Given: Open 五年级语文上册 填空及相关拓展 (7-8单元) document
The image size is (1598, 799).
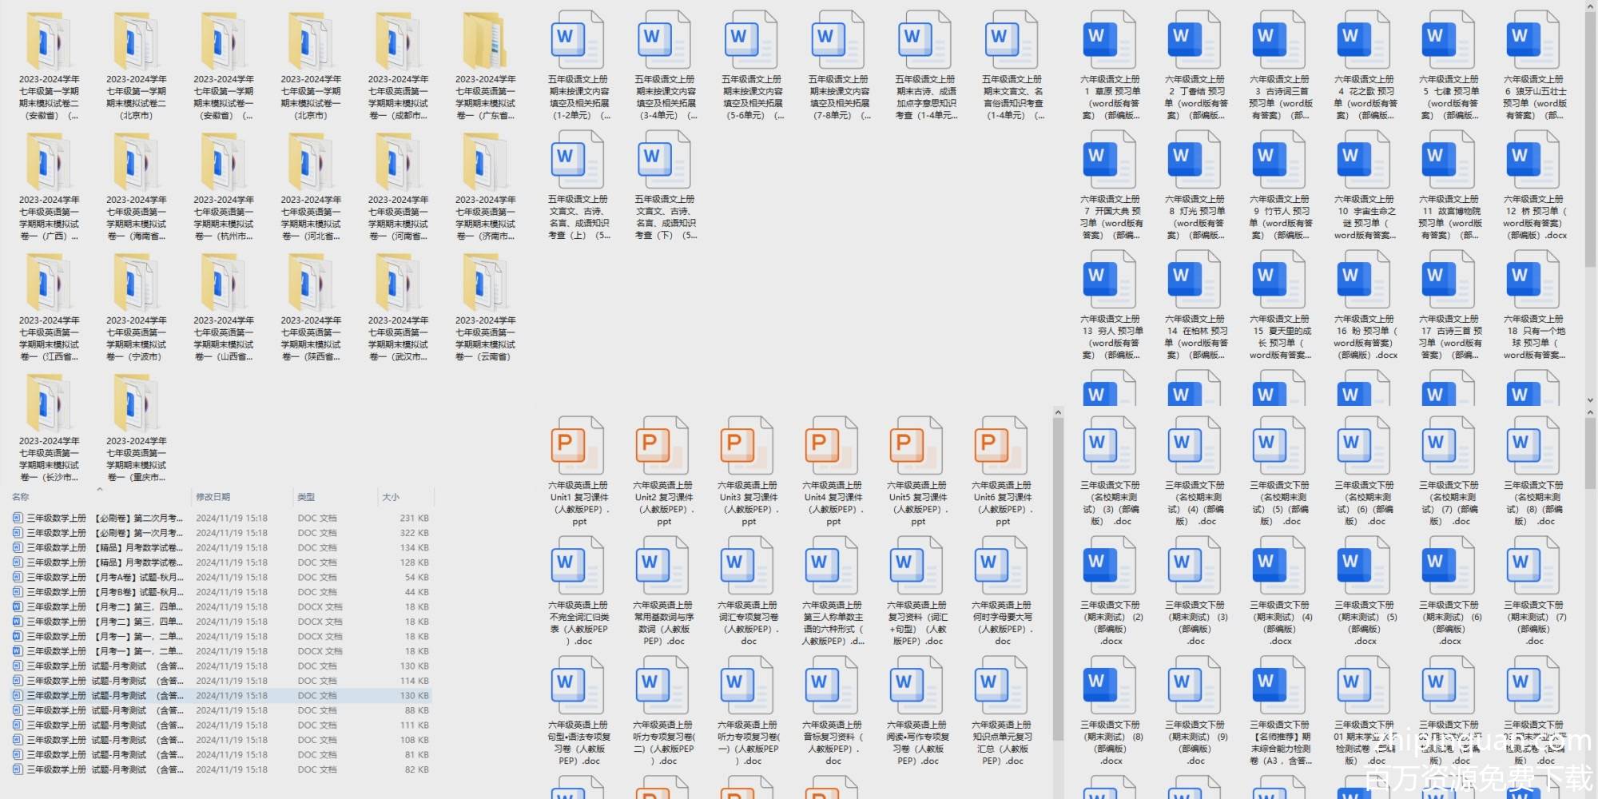Looking at the screenshot, I should 839,66.
